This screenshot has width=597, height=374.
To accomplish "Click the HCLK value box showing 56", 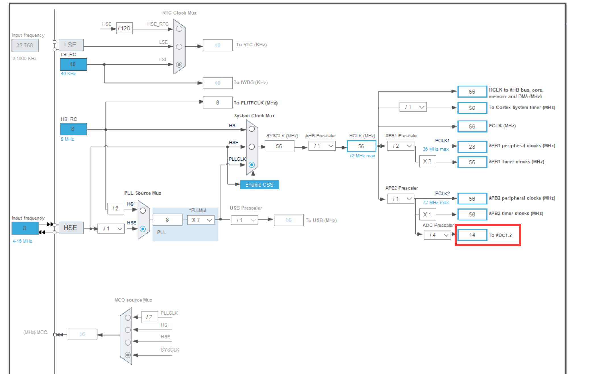I will [x=361, y=146].
